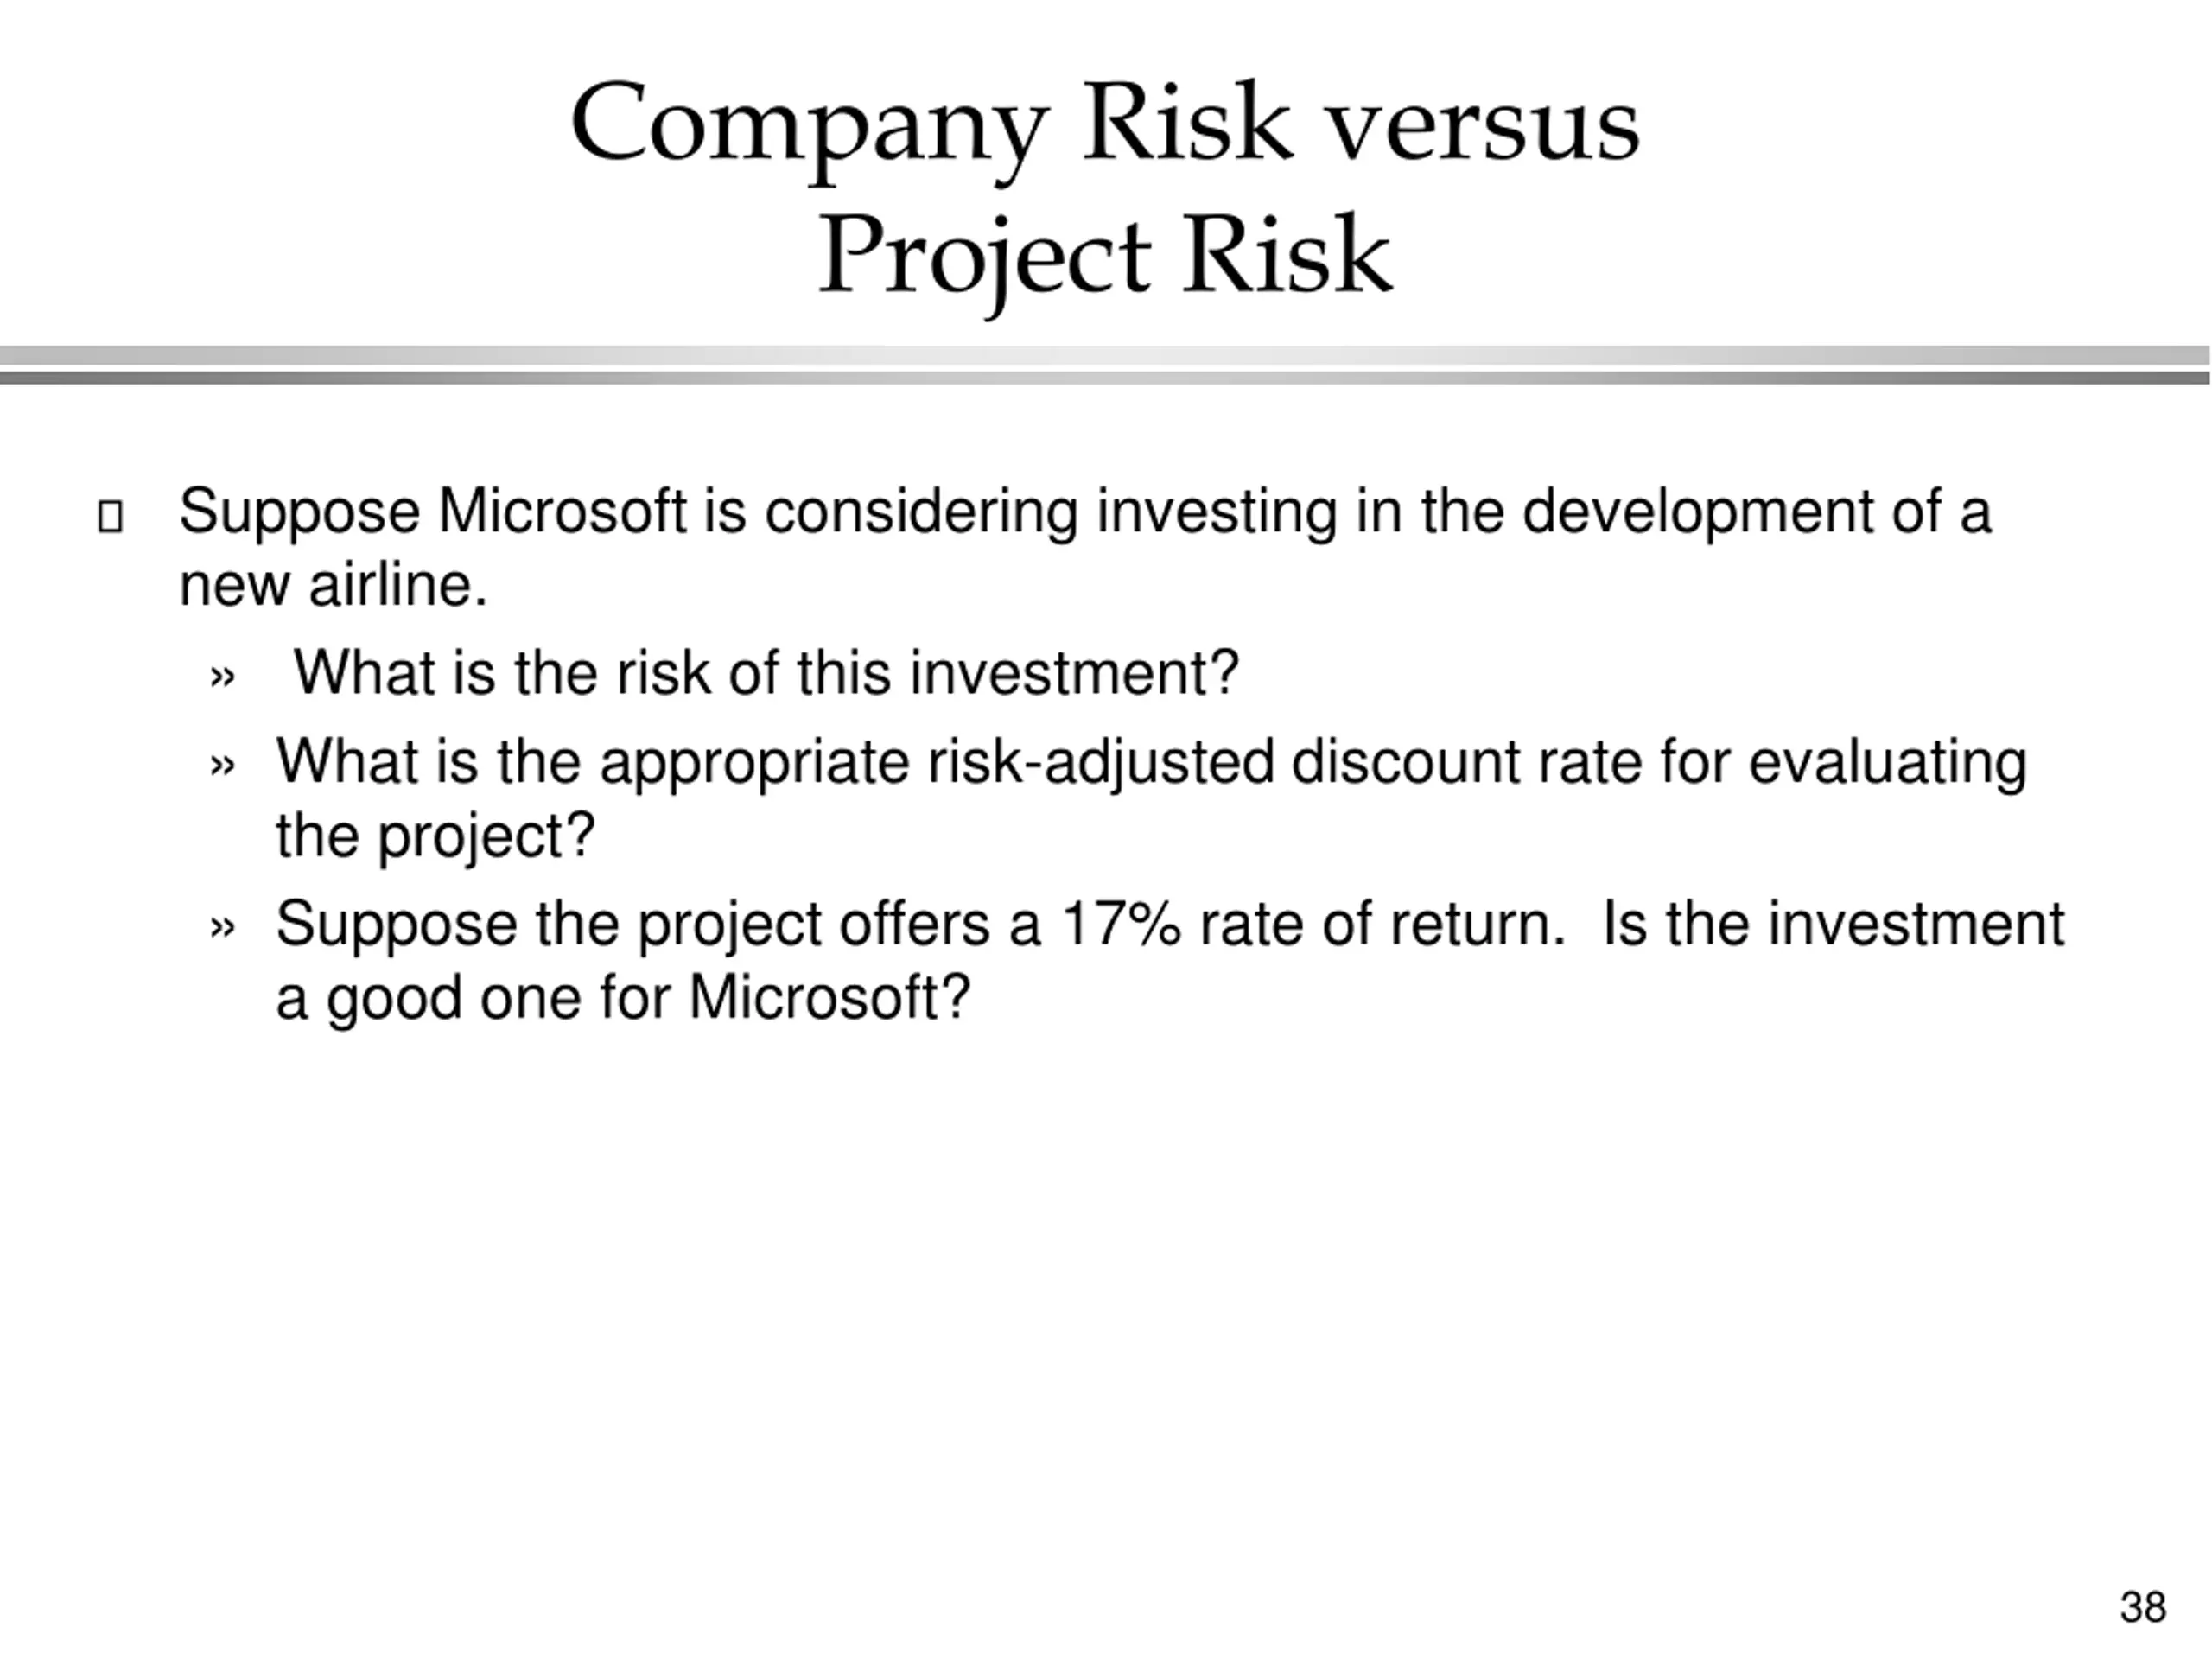Click the text 'the project?'

[x=435, y=836]
